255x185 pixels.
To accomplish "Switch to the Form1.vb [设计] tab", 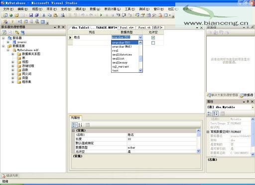I will 150,27.
